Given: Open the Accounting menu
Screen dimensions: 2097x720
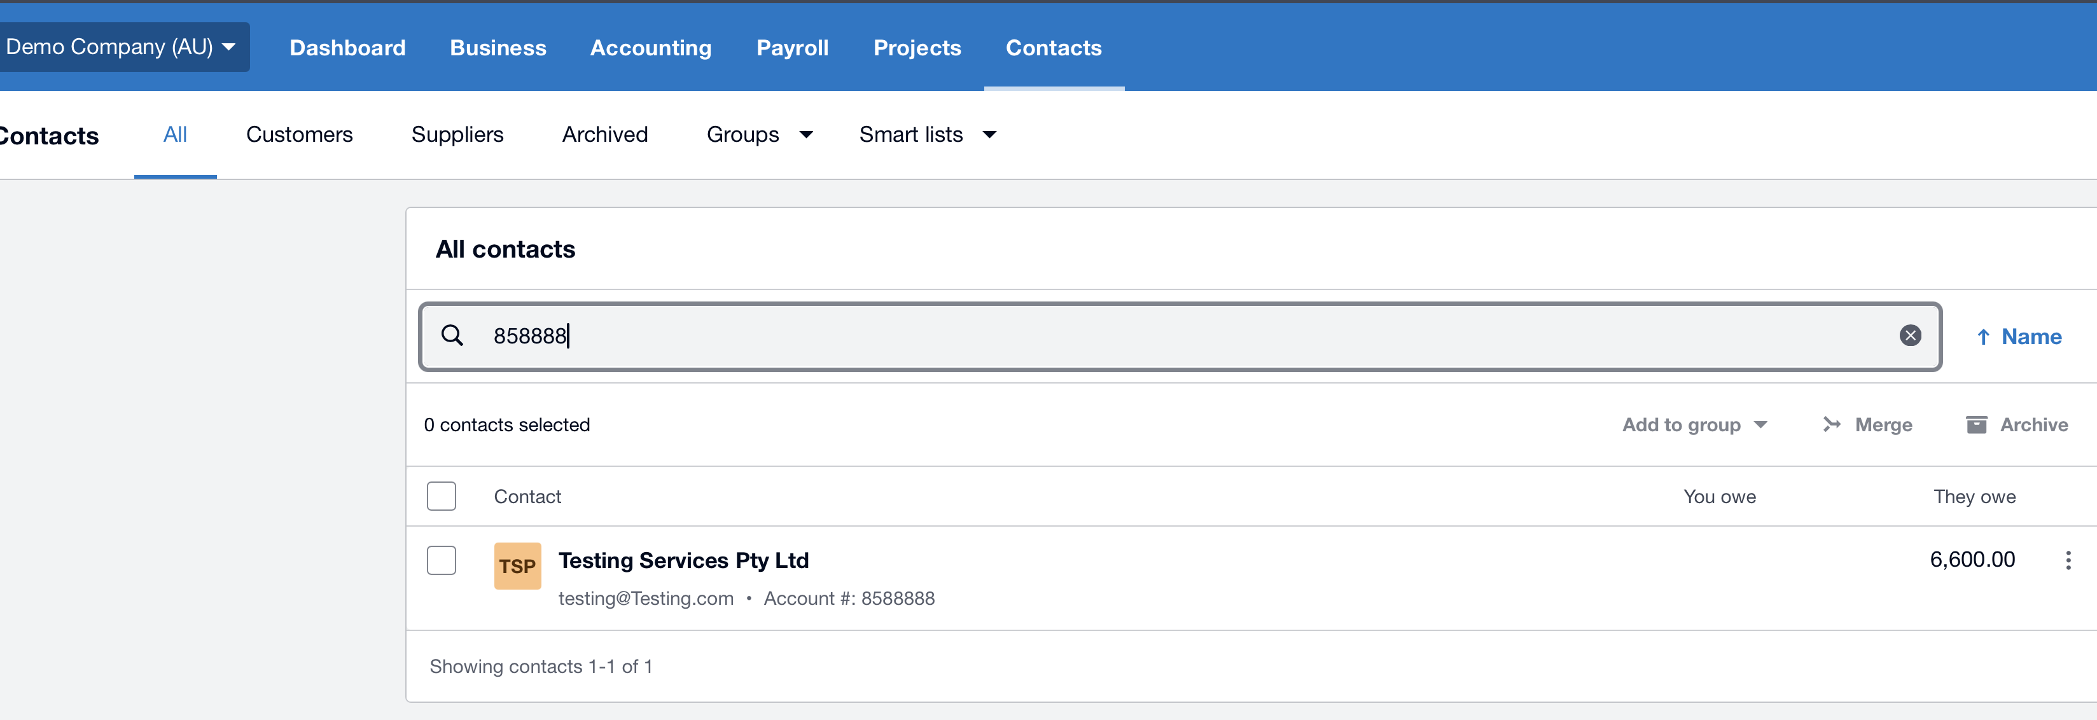Looking at the screenshot, I should [650, 48].
